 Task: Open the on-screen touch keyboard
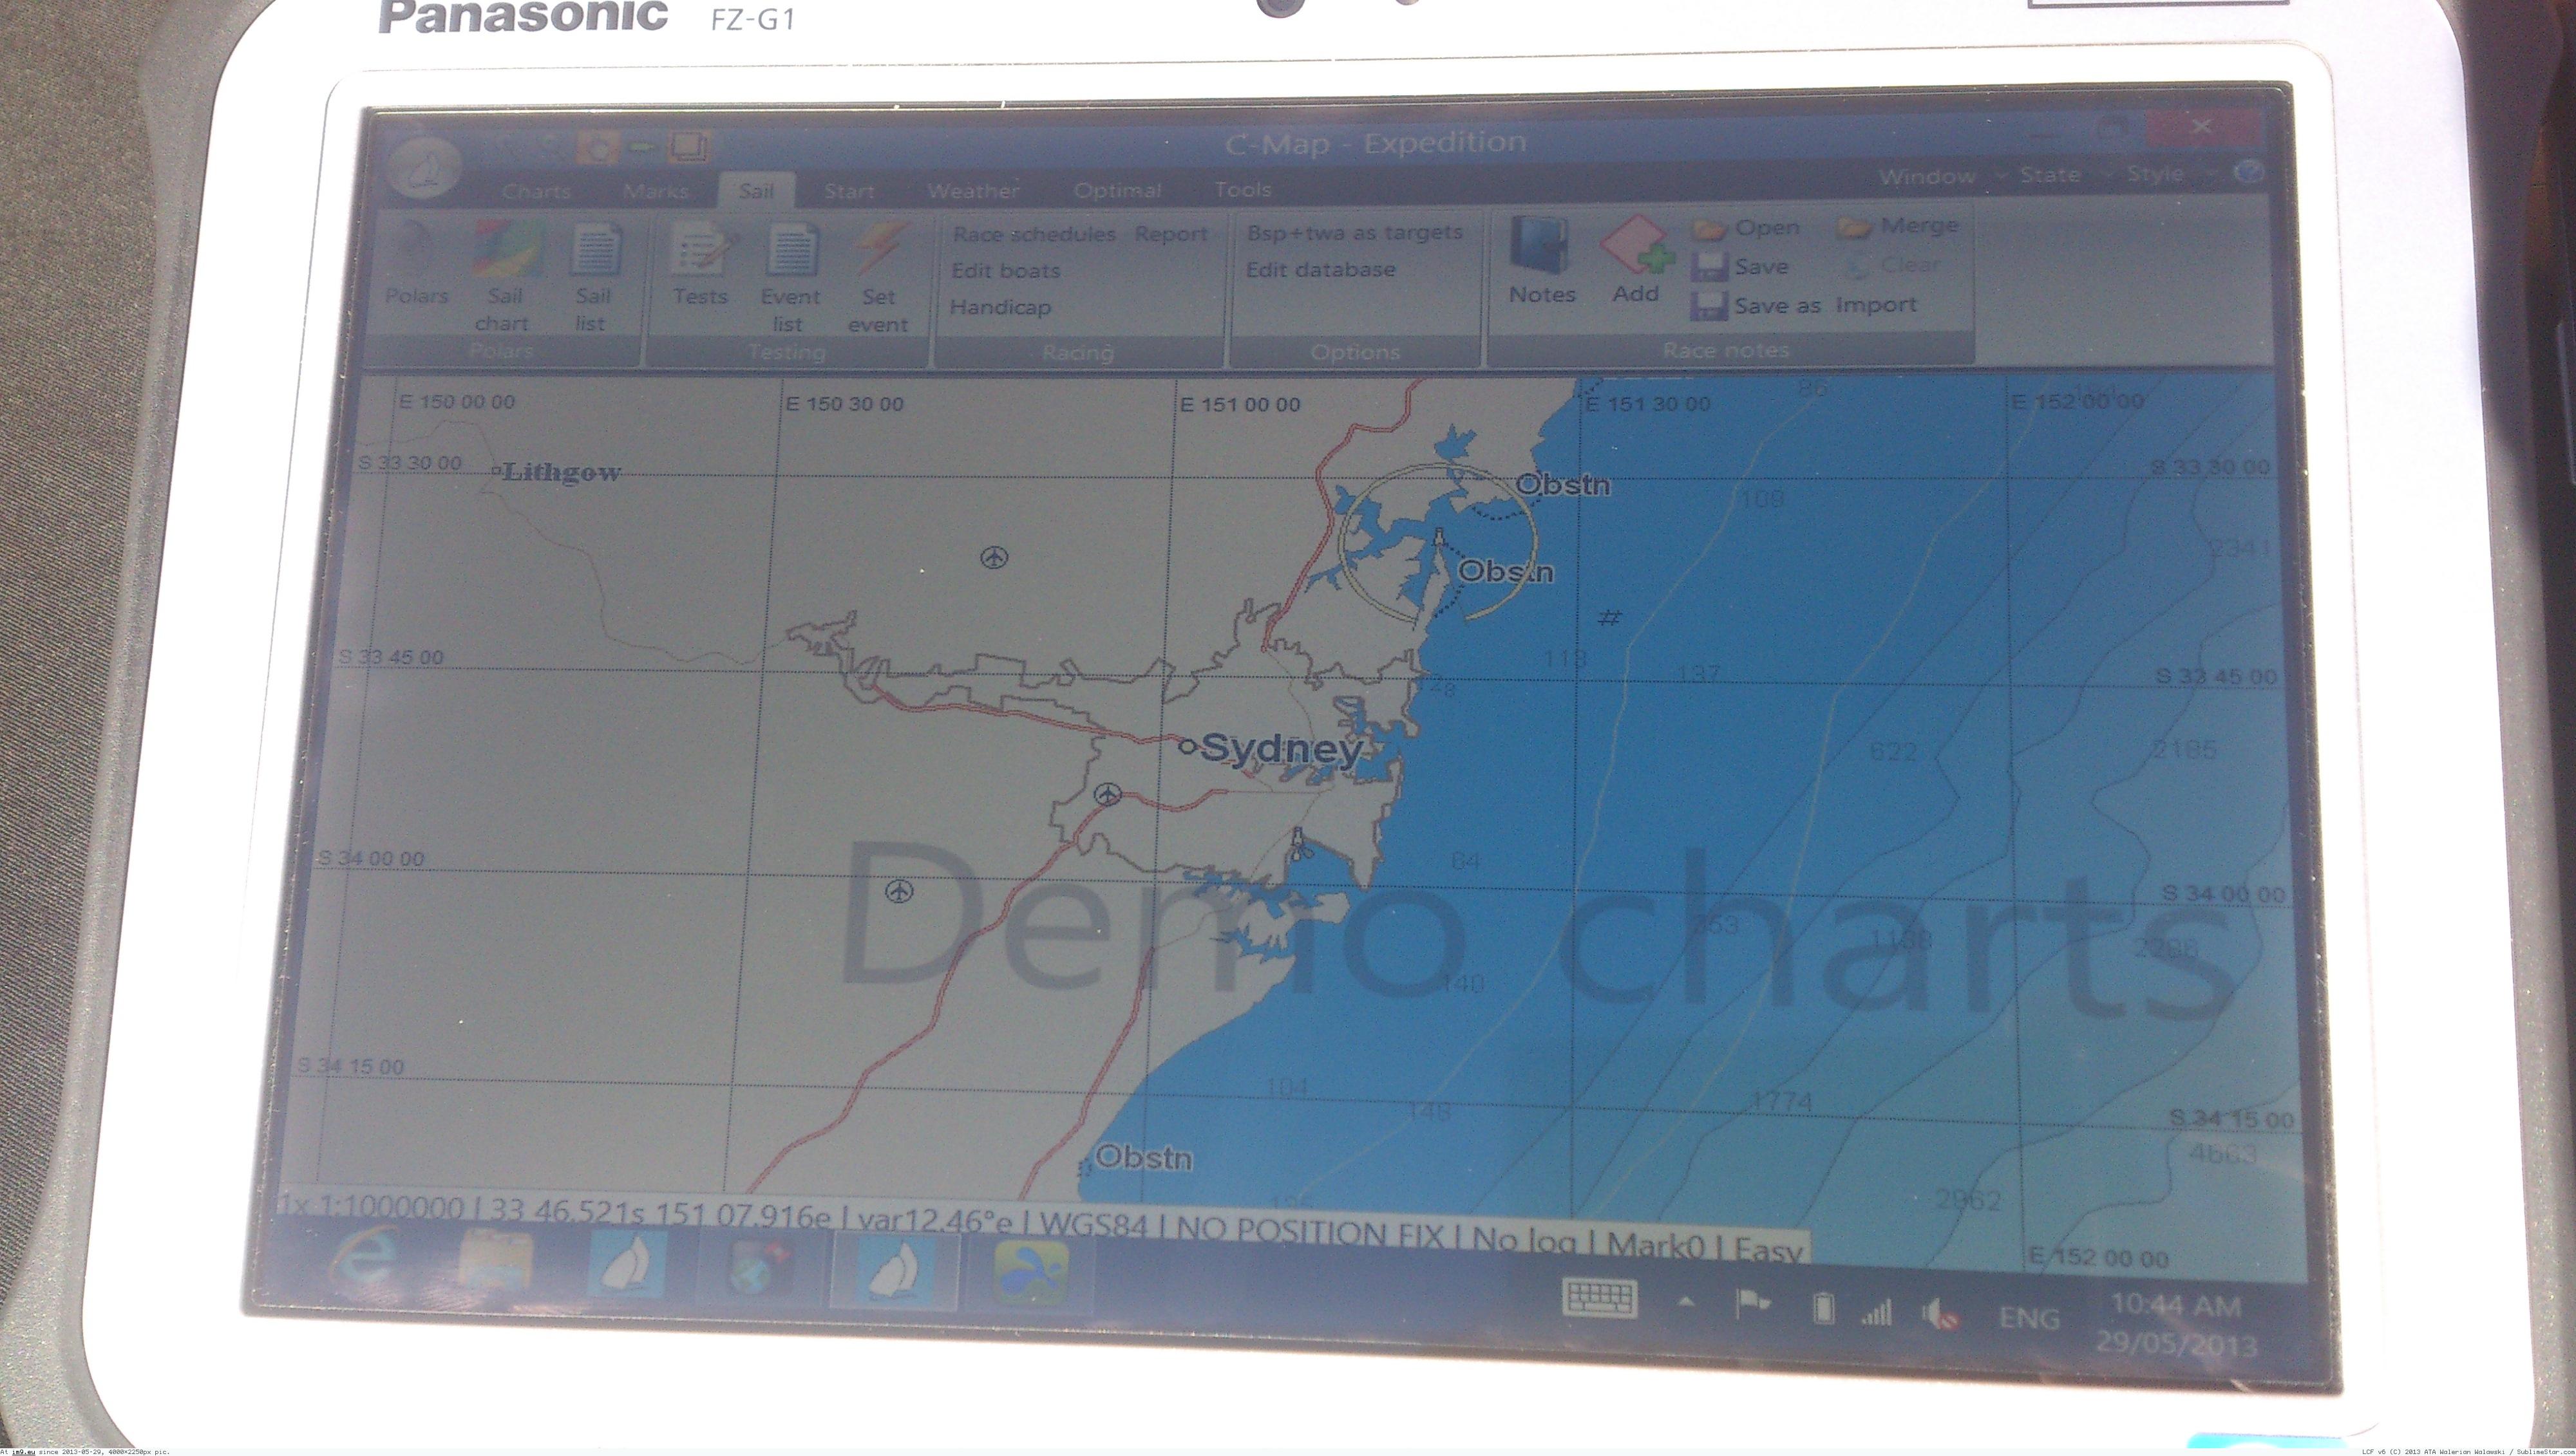click(x=1600, y=1299)
